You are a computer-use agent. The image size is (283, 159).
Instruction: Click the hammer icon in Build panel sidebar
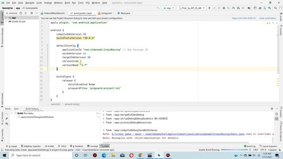coord(7,114)
